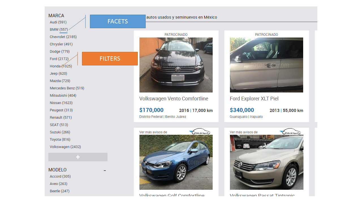Choose Dodge (779) brand filter
The image size is (362, 203).
coord(60,52)
